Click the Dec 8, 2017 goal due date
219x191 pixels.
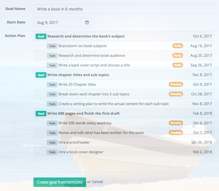coord(202,75)
